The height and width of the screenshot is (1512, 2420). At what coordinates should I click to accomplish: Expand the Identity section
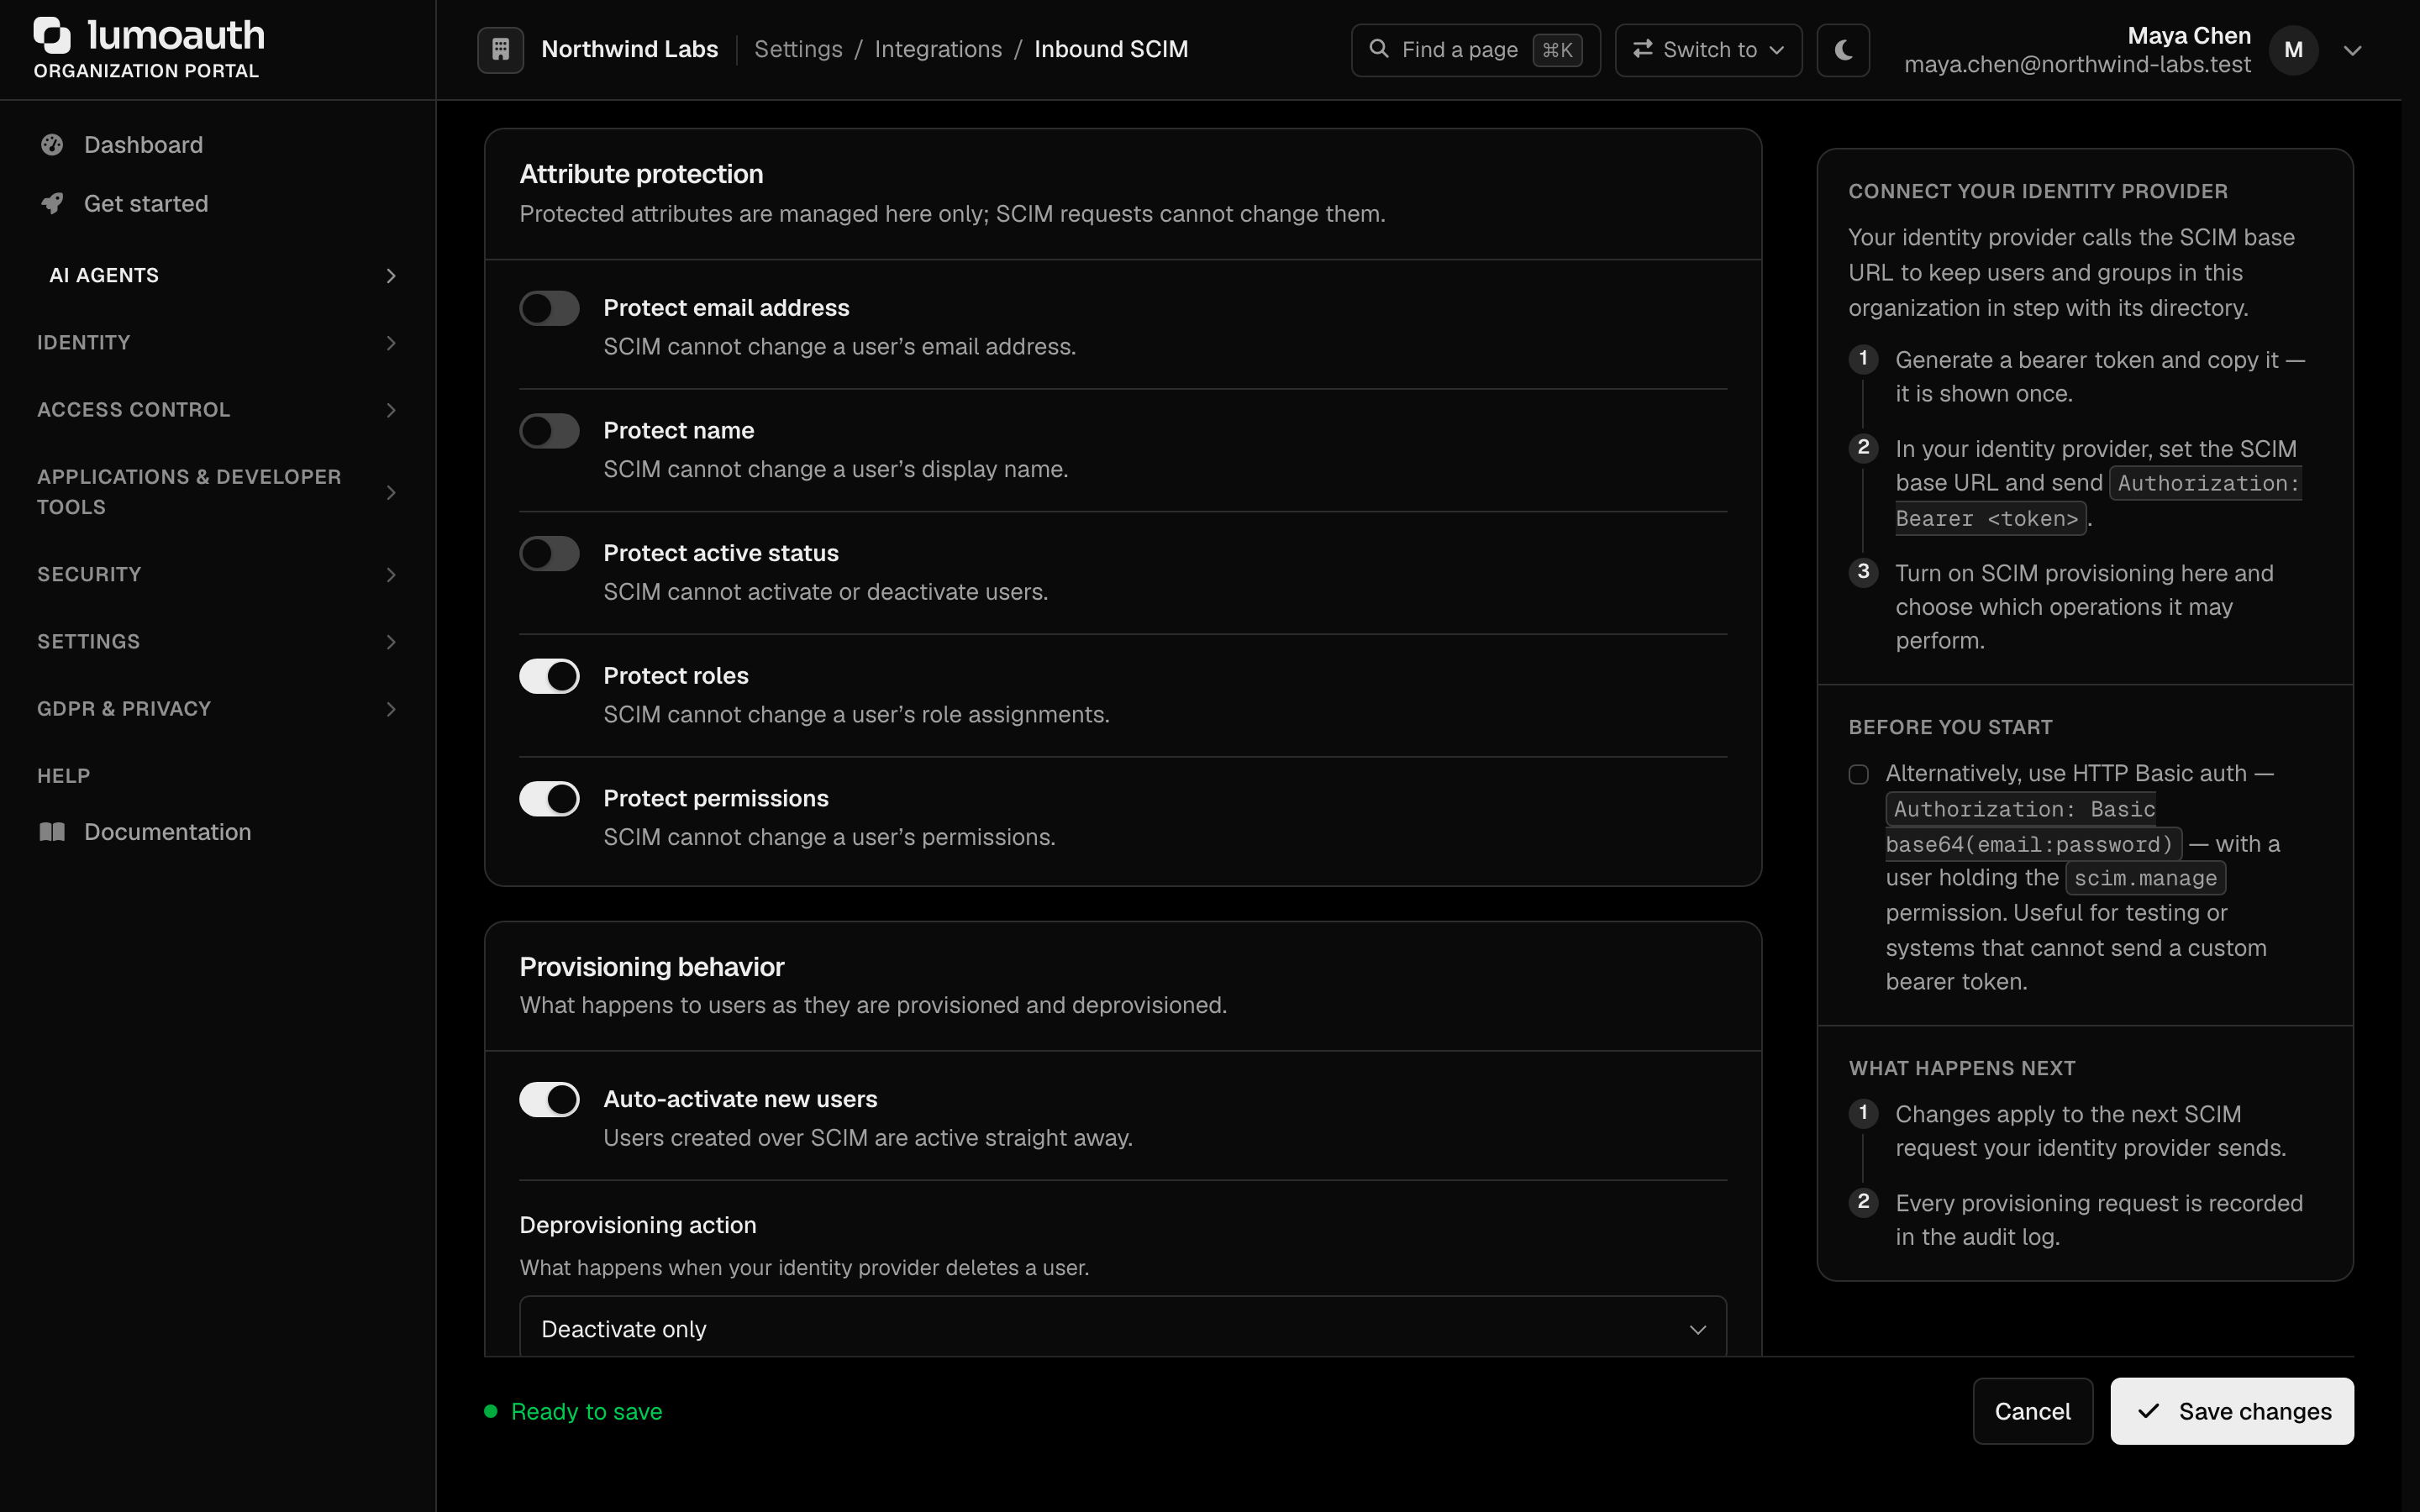[218, 343]
